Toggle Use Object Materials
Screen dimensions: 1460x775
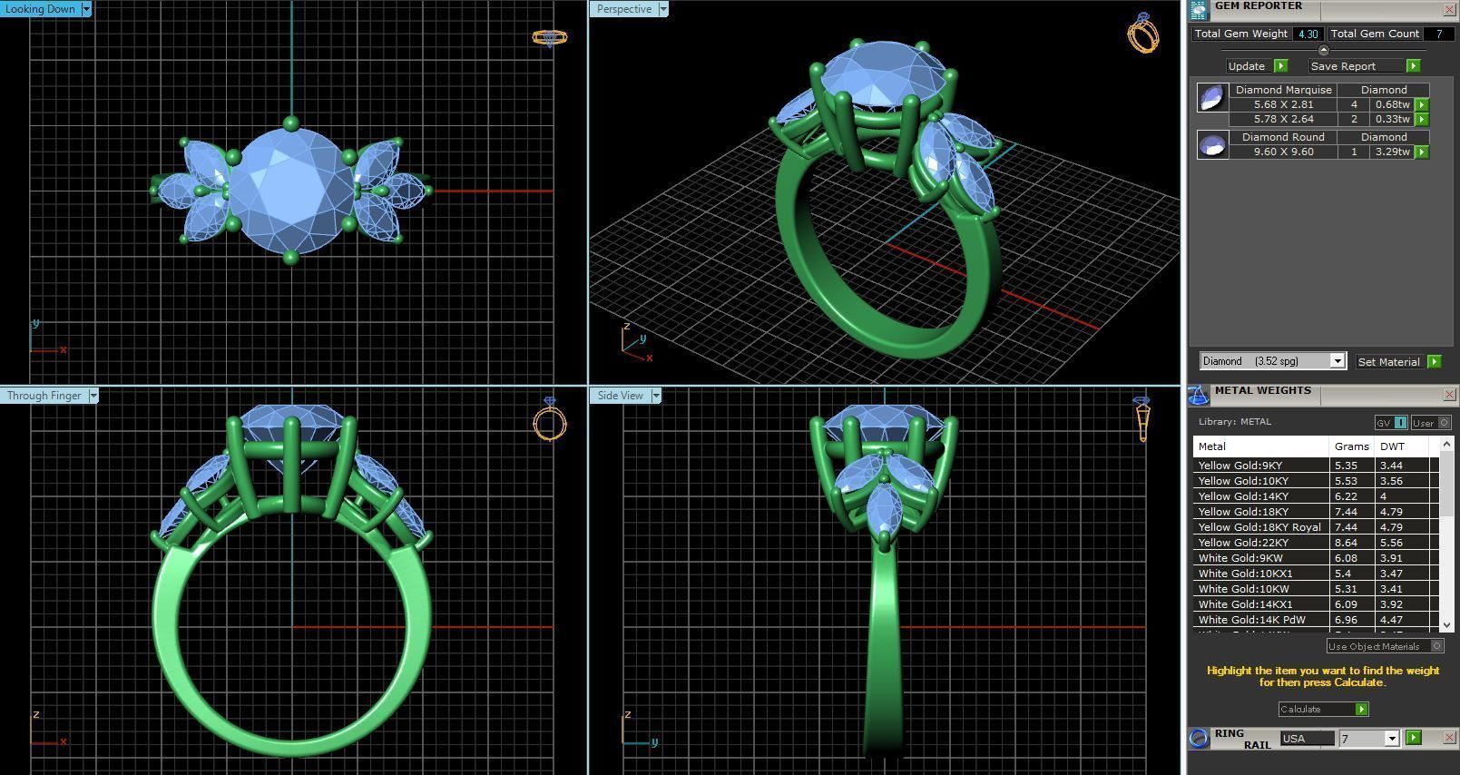[1385, 646]
